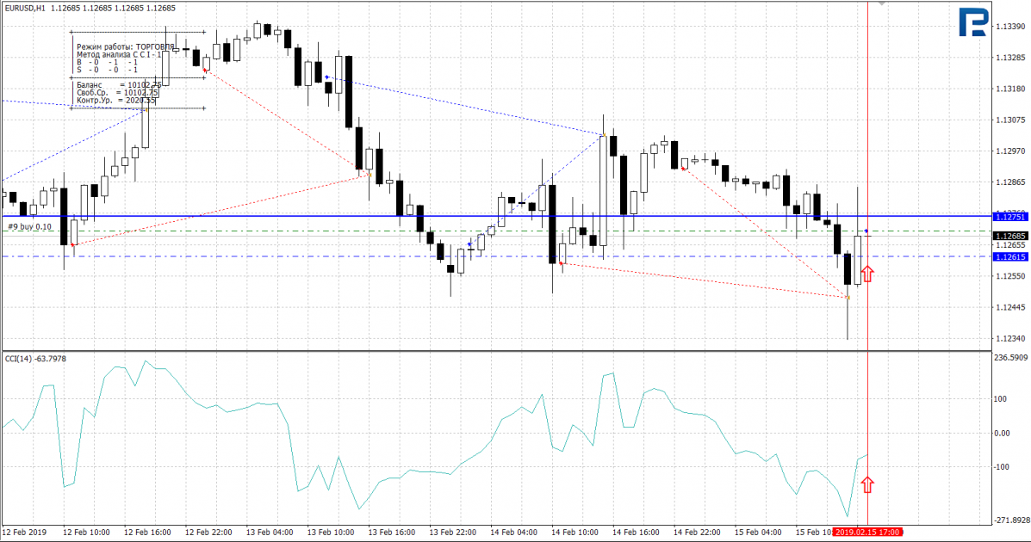The height and width of the screenshot is (542, 1031).
Task: Click the Баланс value in info panel
Action: [x=144, y=85]
